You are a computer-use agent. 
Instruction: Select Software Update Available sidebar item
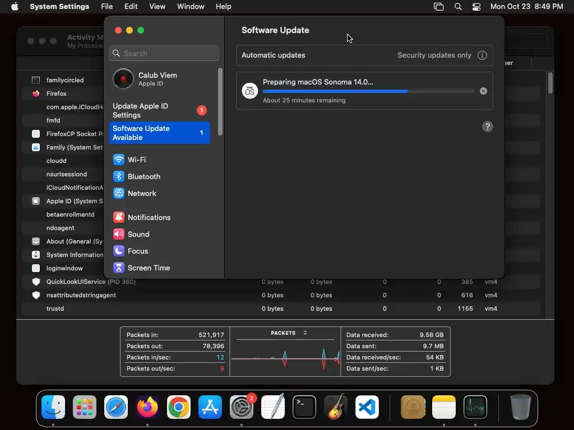click(160, 133)
